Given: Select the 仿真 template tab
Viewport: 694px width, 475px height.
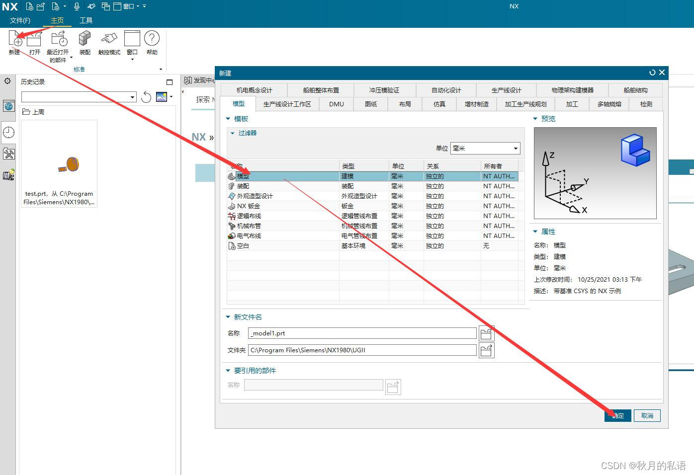Looking at the screenshot, I should [x=439, y=104].
